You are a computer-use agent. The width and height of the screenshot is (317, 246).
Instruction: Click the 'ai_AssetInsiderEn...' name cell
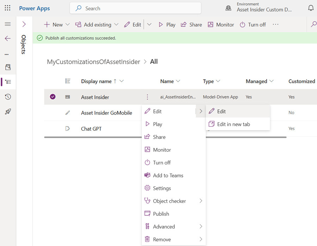[x=178, y=97]
